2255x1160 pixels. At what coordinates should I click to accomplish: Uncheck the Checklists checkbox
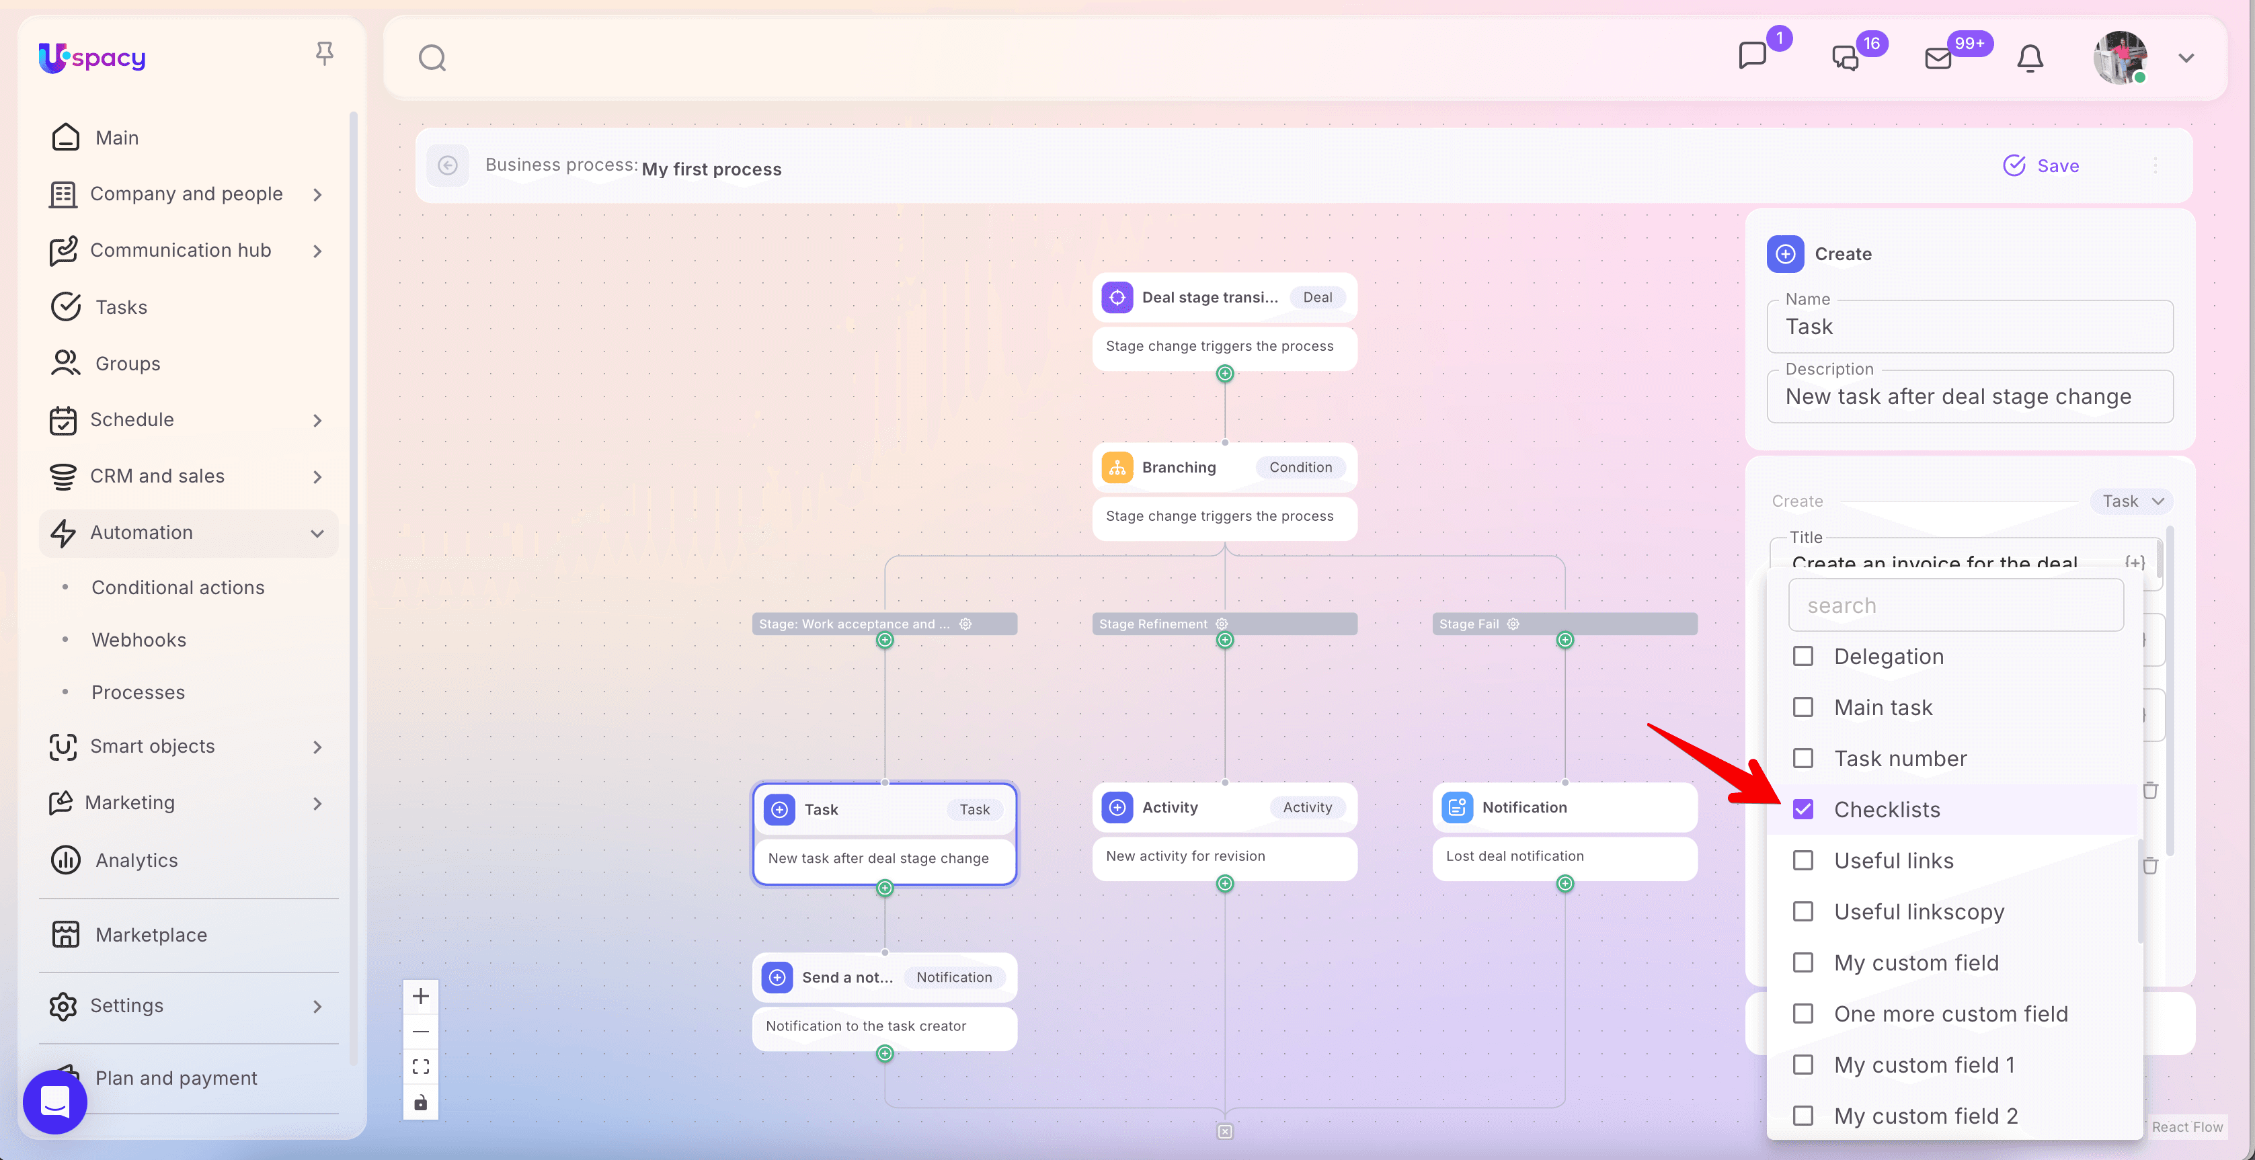click(x=1803, y=809)
